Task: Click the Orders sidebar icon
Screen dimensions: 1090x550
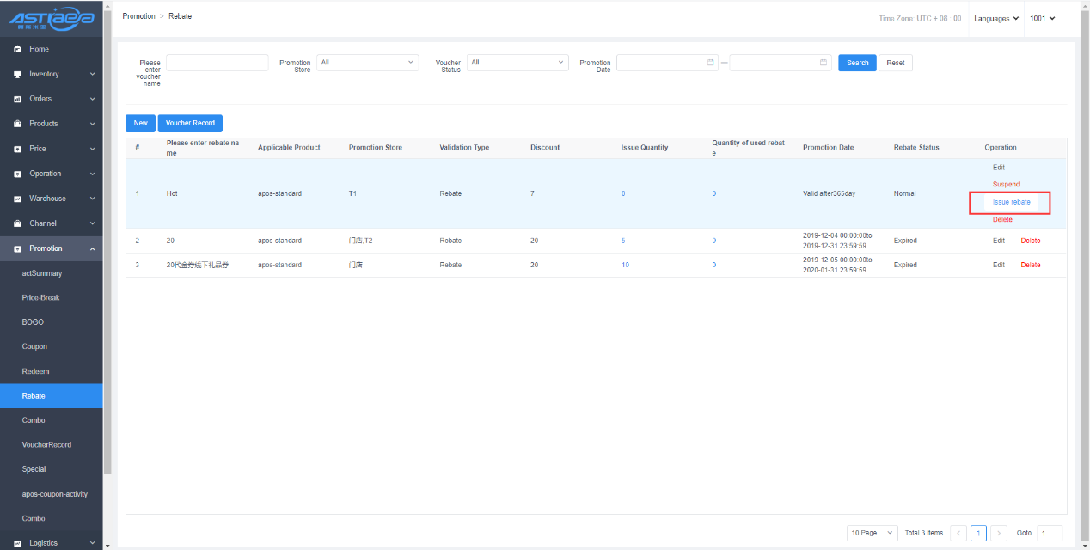Action: click(17, 100)
